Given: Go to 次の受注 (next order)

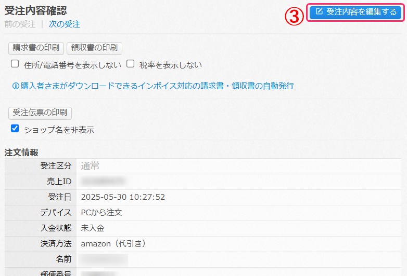Looking at the screenshot, I should (x=65, y=24).
